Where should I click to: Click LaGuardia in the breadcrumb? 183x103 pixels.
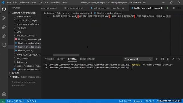point(49,13)
